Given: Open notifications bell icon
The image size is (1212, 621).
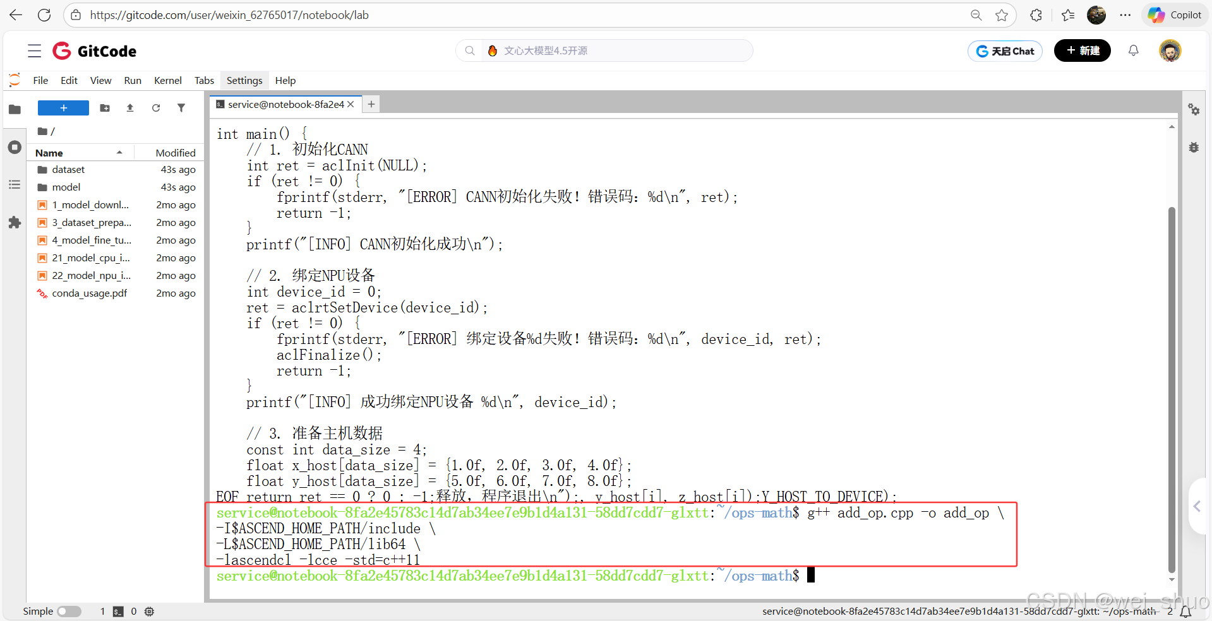Looking at the screenshot, I should click(1134, 50).
